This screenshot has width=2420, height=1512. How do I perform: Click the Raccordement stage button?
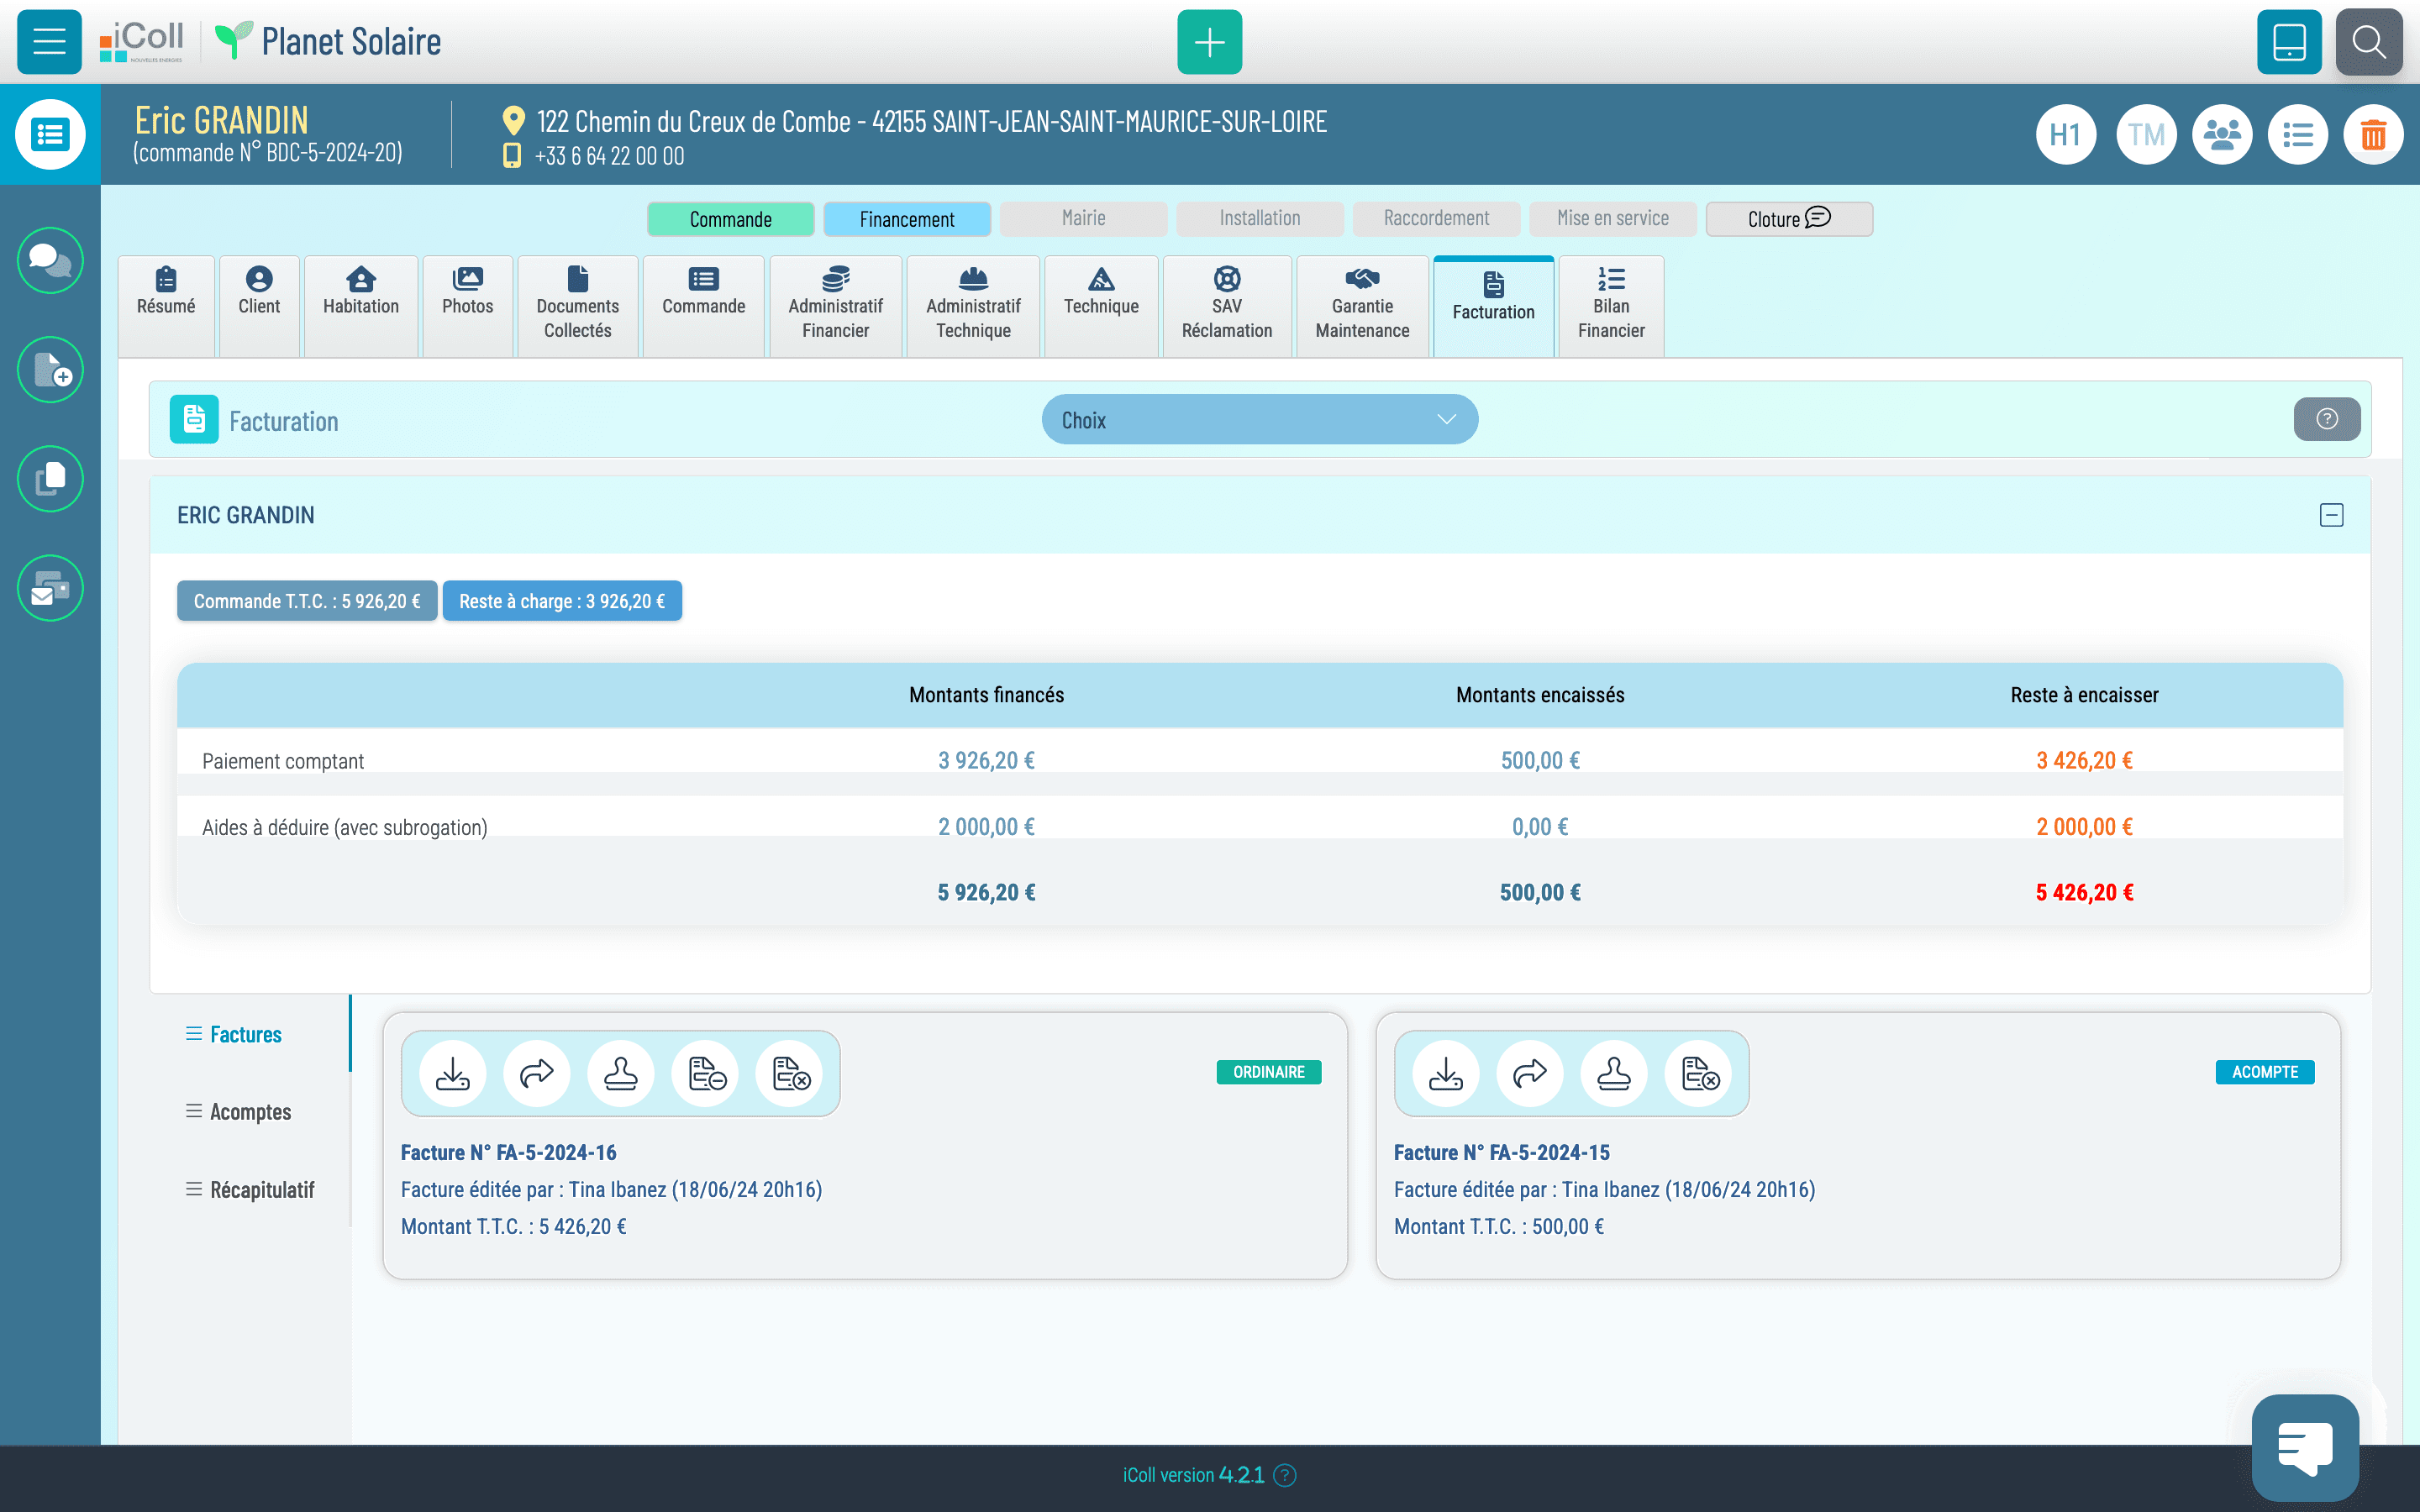coord(1436,219)
